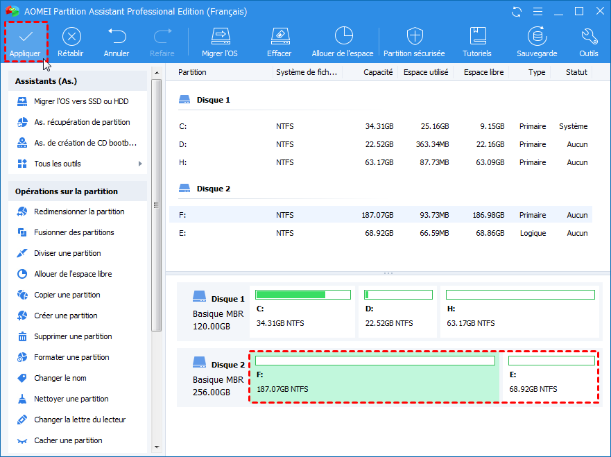Open the Tutoriels book icon
Viewport: 611px width, 457px height.
[477, 37]
